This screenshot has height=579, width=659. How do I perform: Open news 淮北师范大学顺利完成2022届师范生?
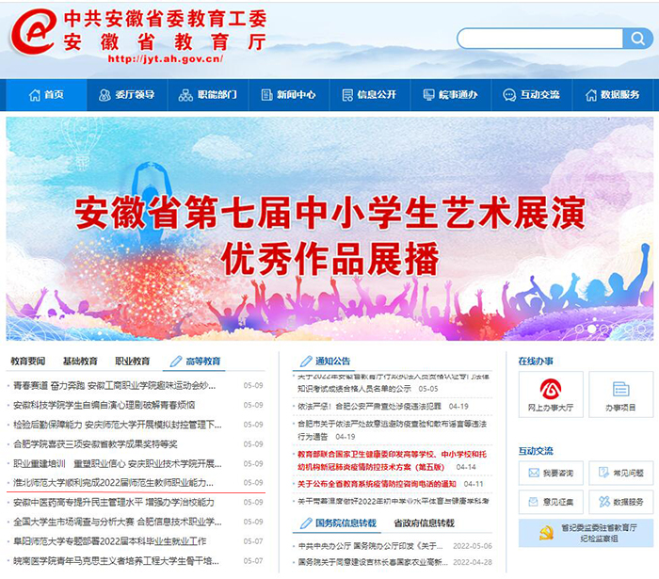point(113,483)
